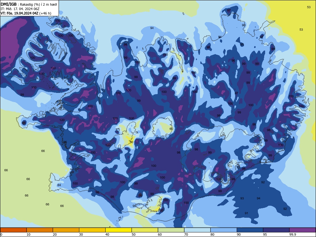Select the '95' legend tick label

click(x=265, y=234)
